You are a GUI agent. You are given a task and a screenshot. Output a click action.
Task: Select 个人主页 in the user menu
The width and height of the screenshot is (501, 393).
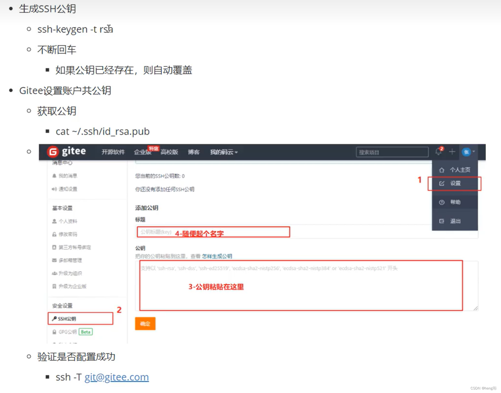[x=455, y=170]
